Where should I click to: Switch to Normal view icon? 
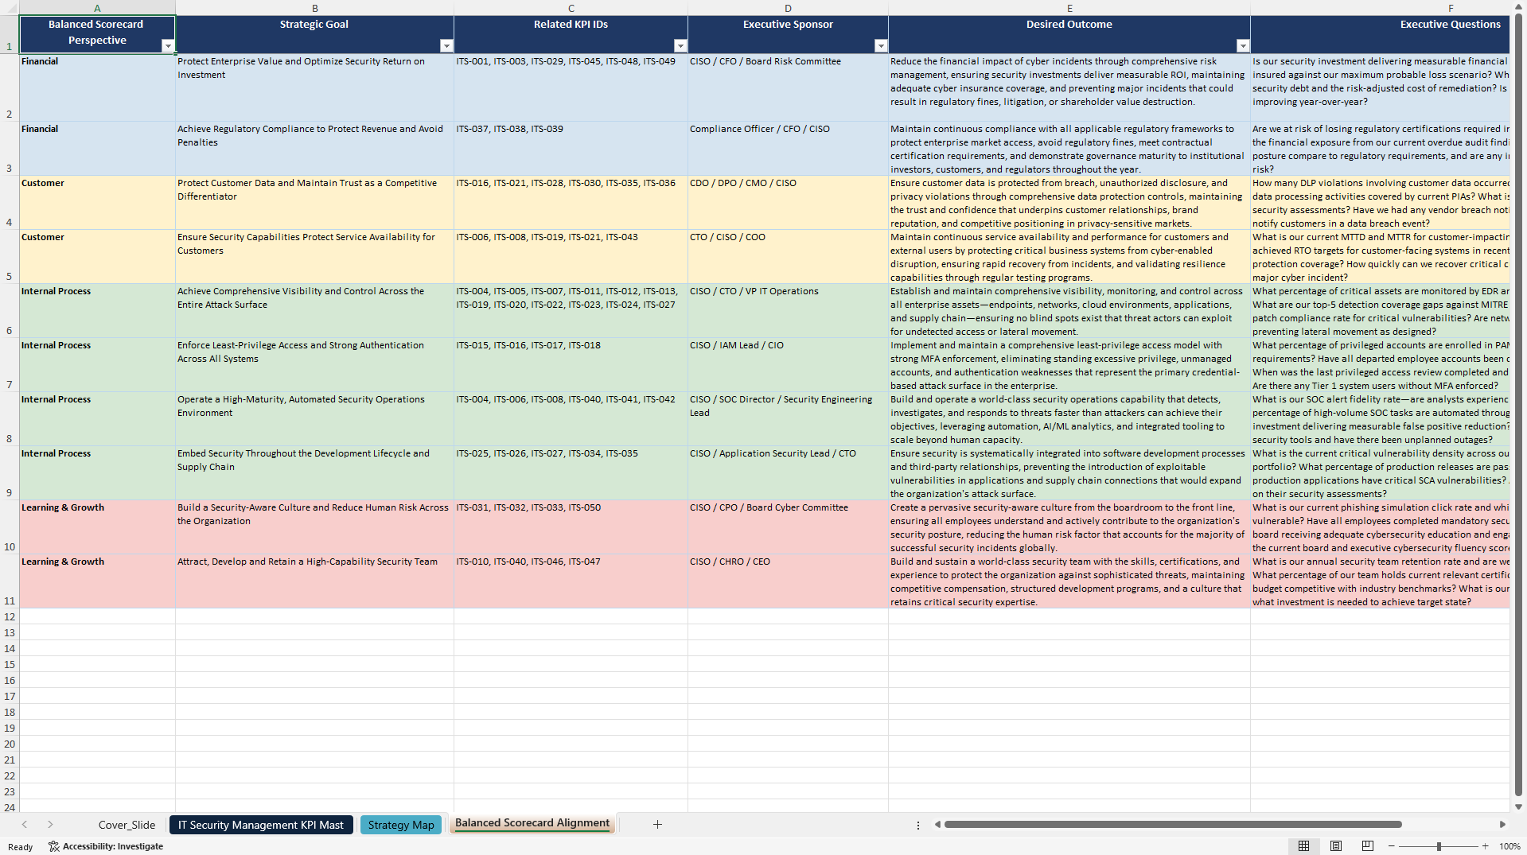pyautogui.click(x=1303, y=846)
